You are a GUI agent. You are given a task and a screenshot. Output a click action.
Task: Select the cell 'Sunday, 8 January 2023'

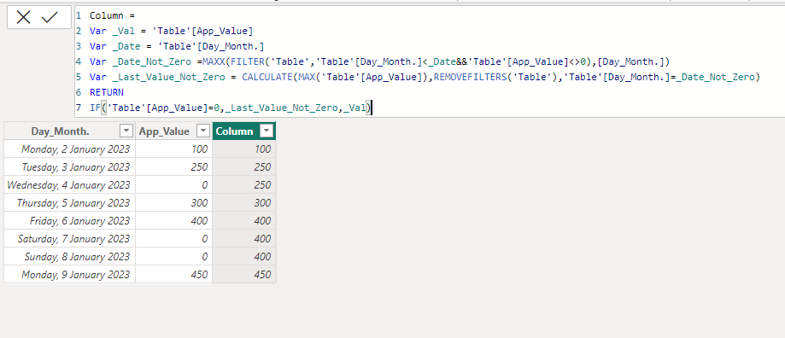click(69, 257)
